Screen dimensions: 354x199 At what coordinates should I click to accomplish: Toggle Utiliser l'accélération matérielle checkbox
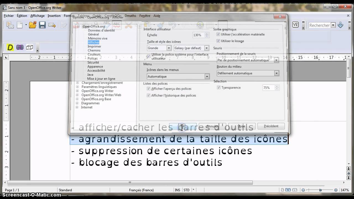(218, 35)
